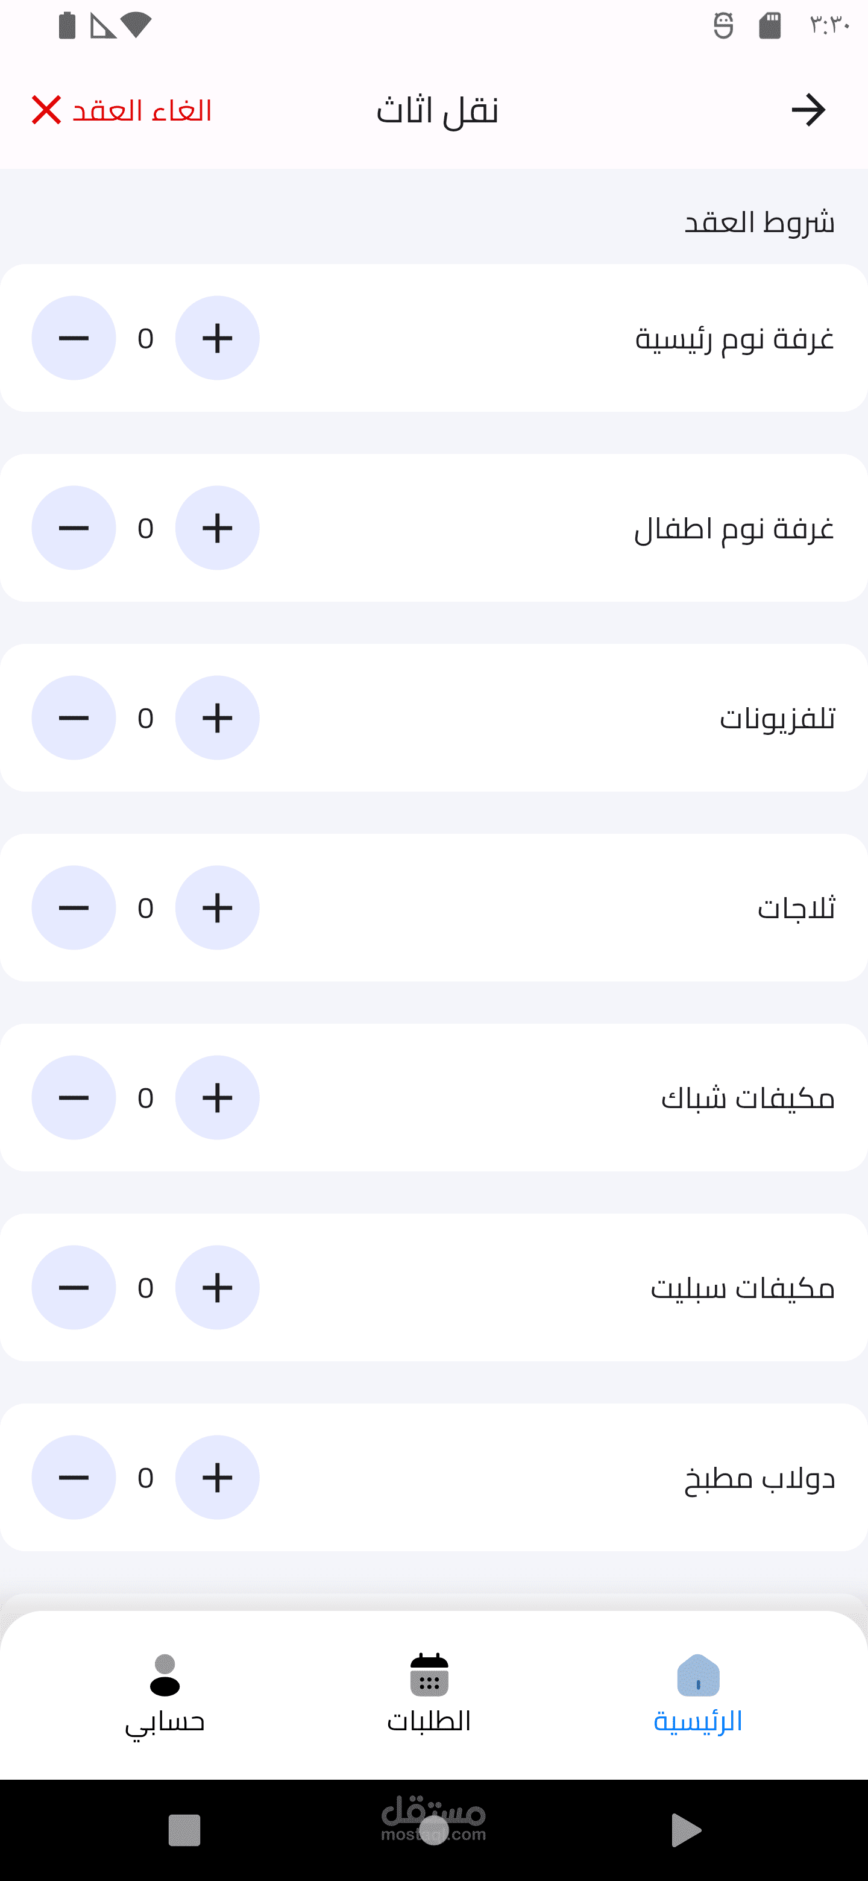The image size is (868, 1881).
Task: Increment the ثلاجات quantity
Action: 217,907
